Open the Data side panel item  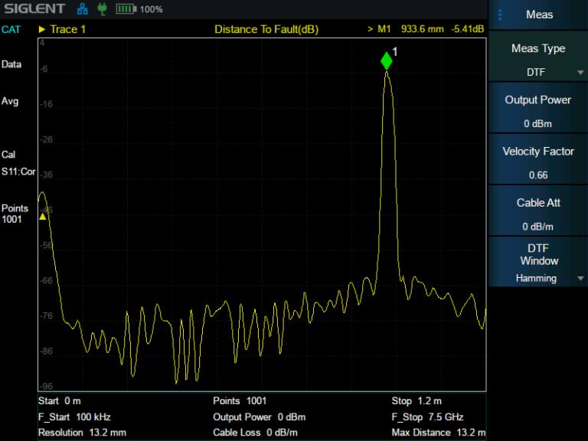11,64
